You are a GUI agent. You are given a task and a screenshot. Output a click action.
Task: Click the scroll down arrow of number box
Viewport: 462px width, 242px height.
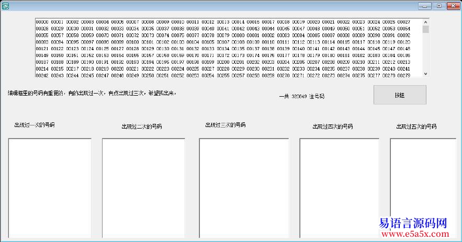pos(425,74)
